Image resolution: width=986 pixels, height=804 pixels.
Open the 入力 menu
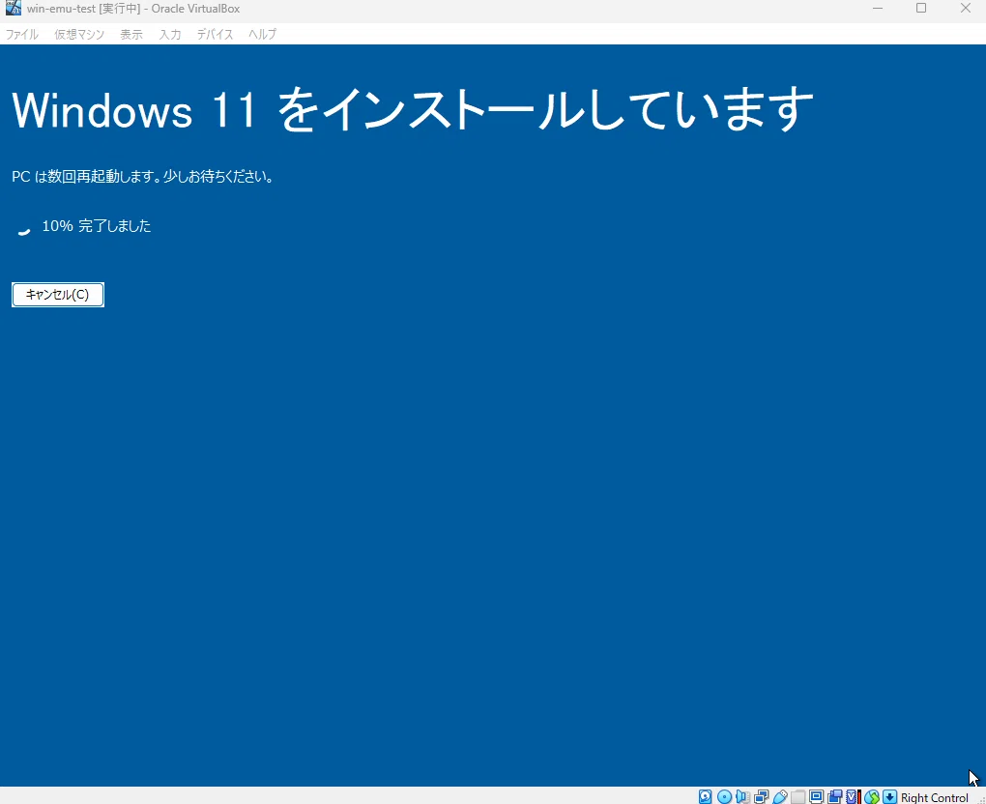coord(170,34)
